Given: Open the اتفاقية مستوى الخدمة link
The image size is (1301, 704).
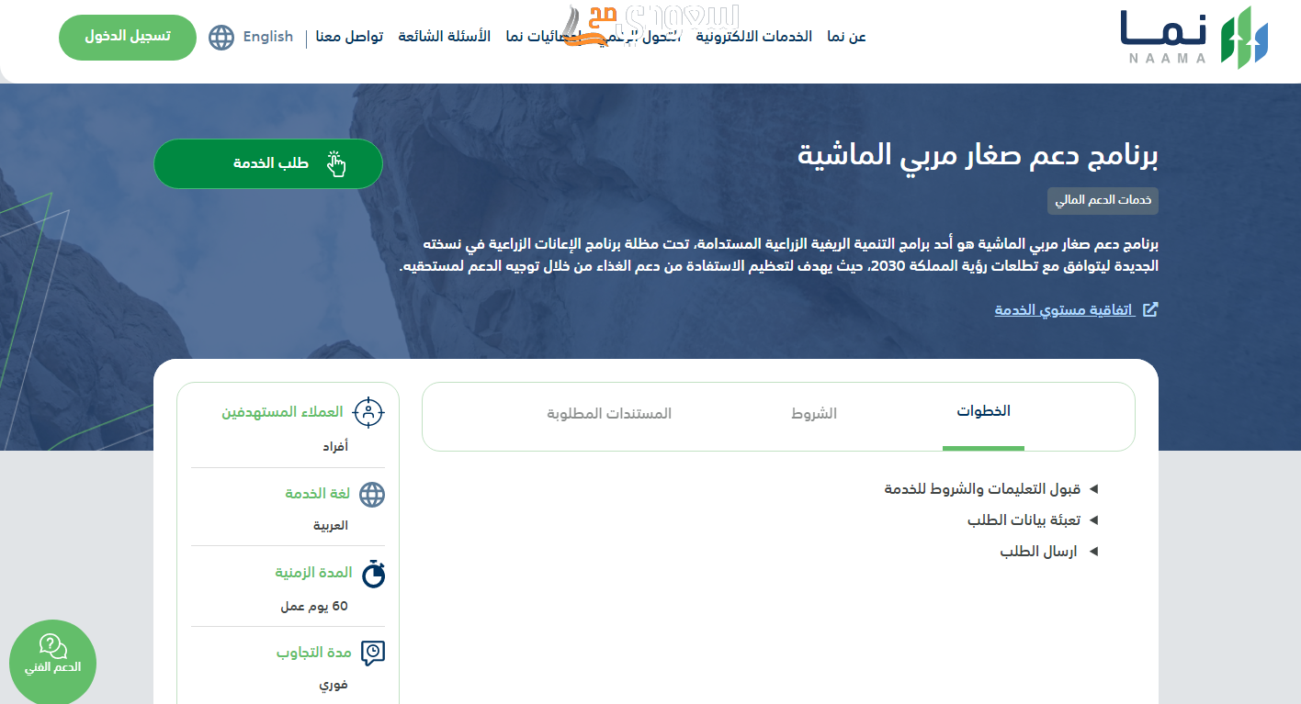Looking at the screenshot, I should point(1064,309).
